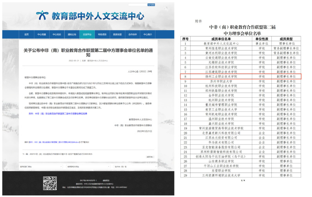Open the 首页 navigation tab
Image resolution: width=312 pixels, height=197 pixels.
point(27,34)
